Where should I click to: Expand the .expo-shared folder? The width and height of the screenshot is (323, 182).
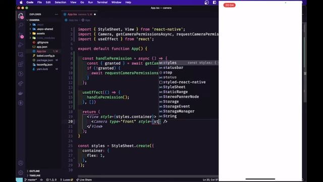[43, 29]
